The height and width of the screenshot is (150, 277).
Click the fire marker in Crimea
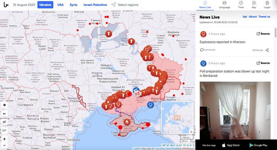(x=127, y=122)
